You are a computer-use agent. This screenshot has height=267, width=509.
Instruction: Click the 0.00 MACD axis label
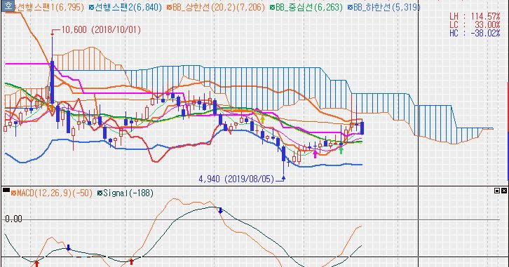pyautogui.click(x=13, y=219)
